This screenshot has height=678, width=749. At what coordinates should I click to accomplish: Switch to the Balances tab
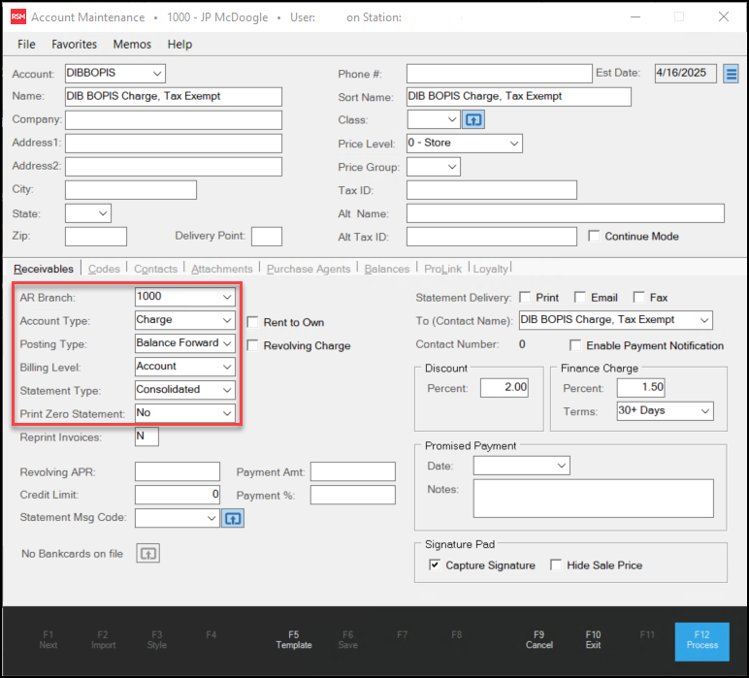pos(386,269)
